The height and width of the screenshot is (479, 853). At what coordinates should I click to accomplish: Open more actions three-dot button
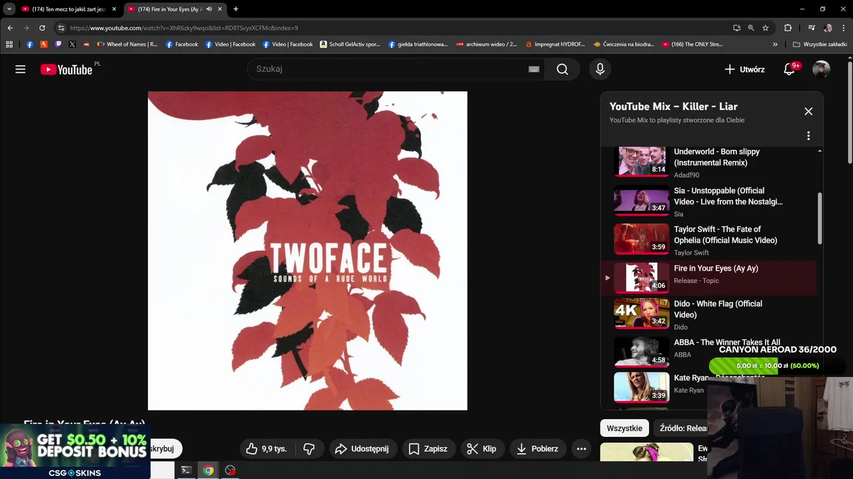(581, 449)
